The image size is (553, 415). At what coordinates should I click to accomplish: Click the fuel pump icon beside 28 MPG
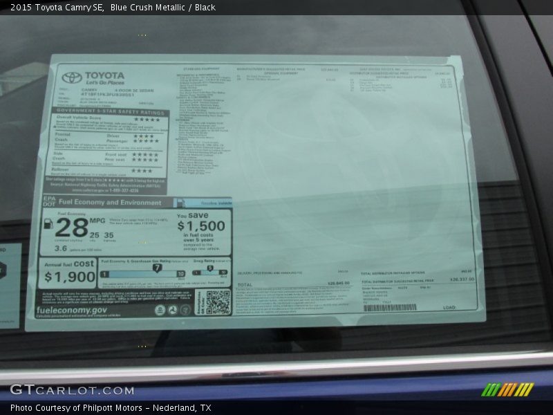pos(48,224)
